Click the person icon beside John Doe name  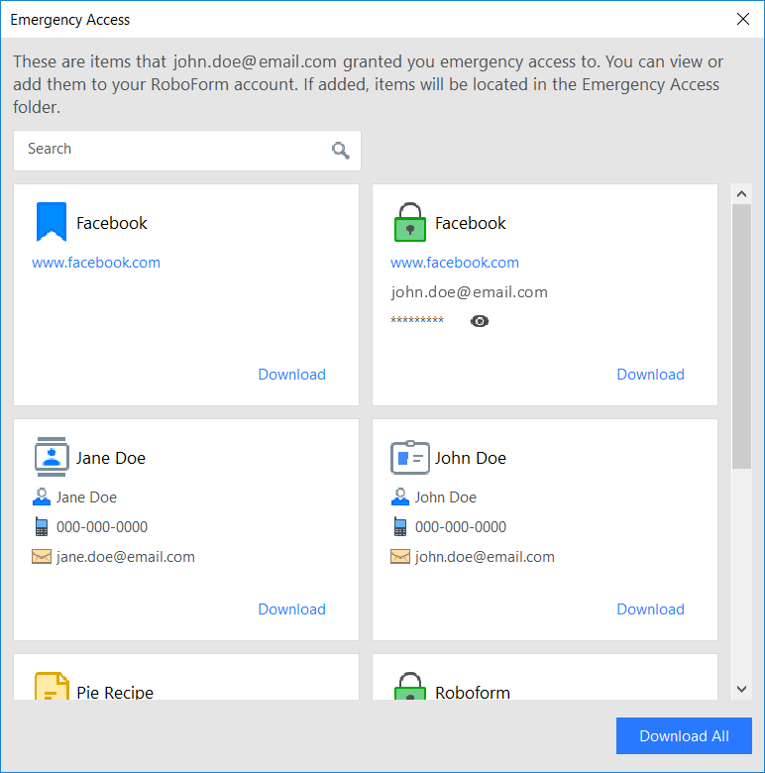(400, 497)
